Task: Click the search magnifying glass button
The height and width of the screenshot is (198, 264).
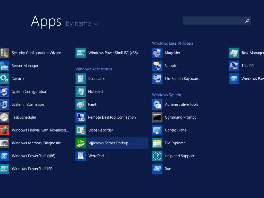Action: [x=247, y=21]
